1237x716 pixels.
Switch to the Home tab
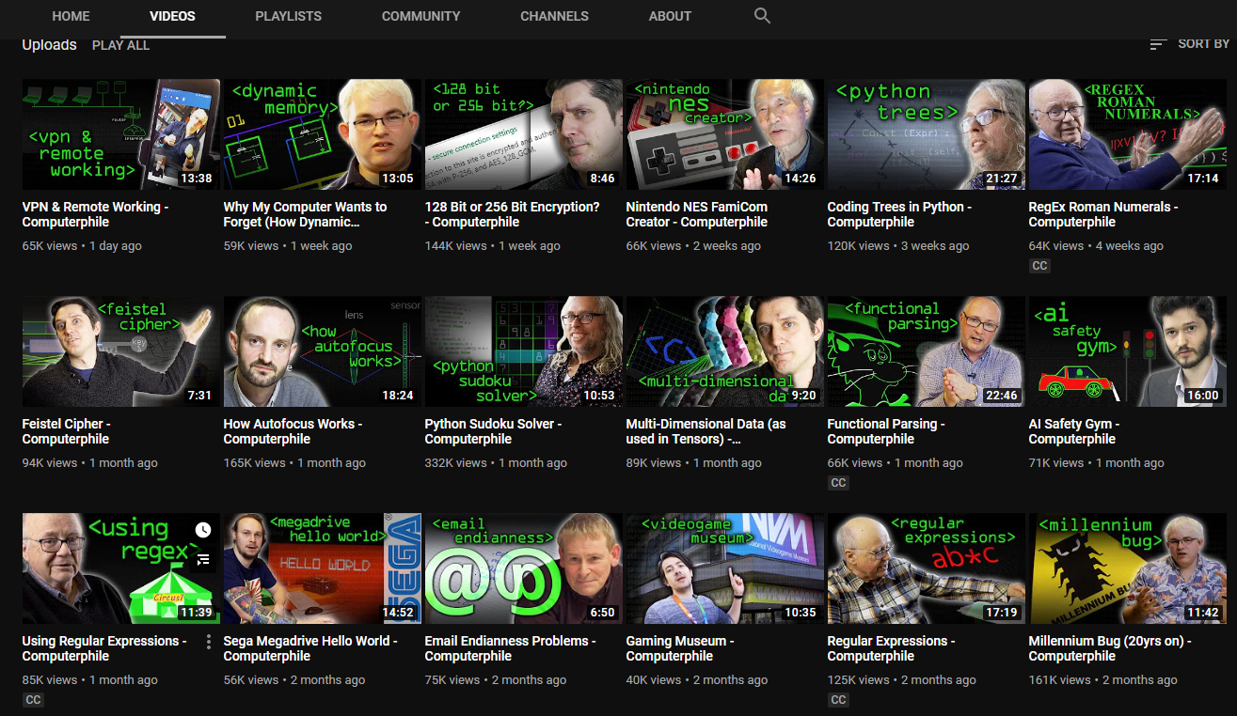click(x=71, y=16)
